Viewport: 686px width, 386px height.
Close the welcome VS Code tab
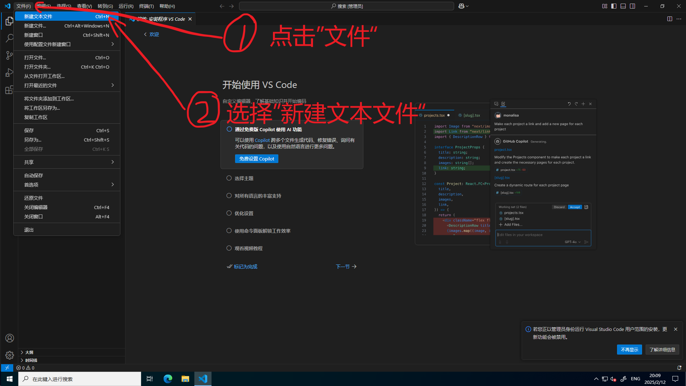pyautogui.click(x=190, y=19)
